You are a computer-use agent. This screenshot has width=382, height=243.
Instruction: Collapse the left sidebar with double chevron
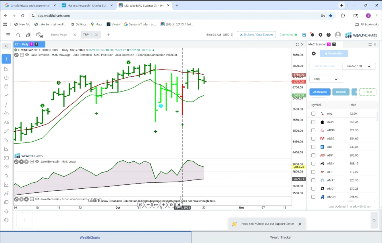click(x=6, y=46)
